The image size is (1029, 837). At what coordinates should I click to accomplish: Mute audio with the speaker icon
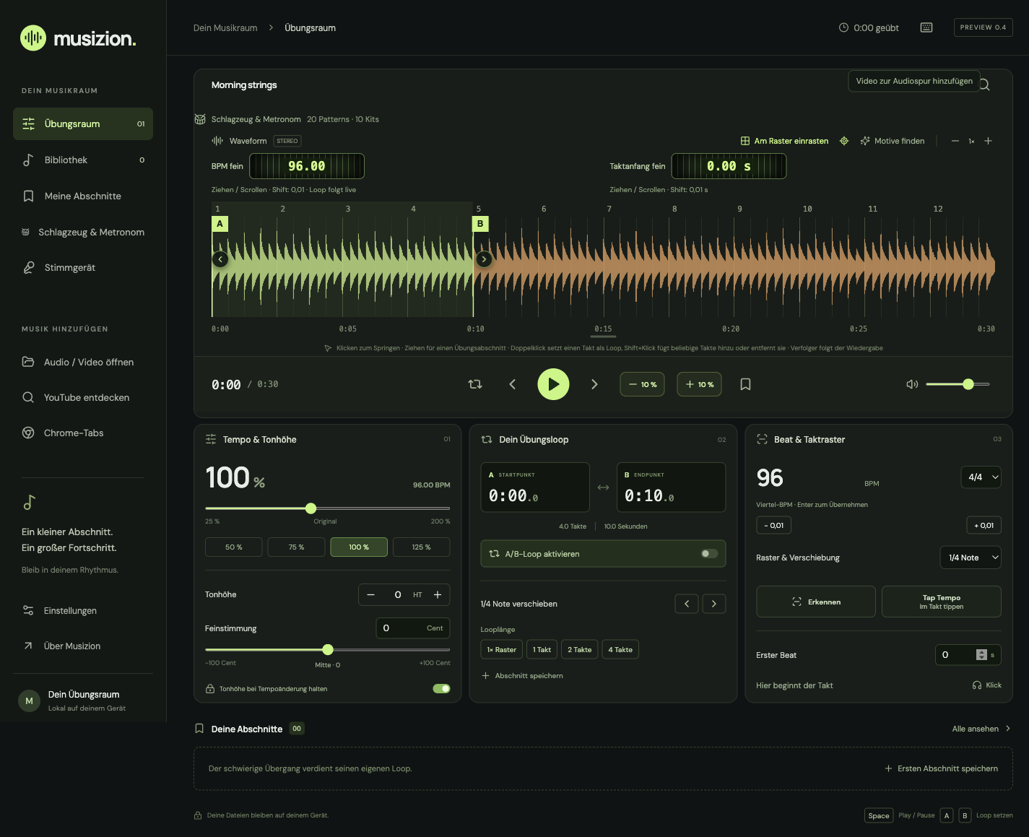[x=912, y=384]
